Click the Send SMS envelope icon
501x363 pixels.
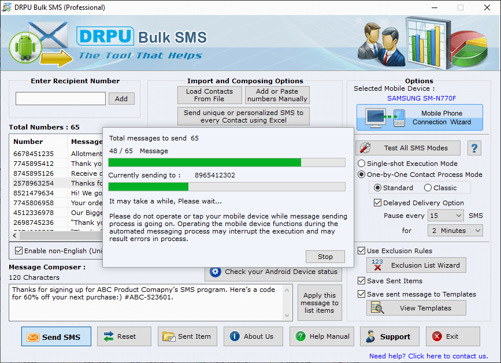coord(33,337)
